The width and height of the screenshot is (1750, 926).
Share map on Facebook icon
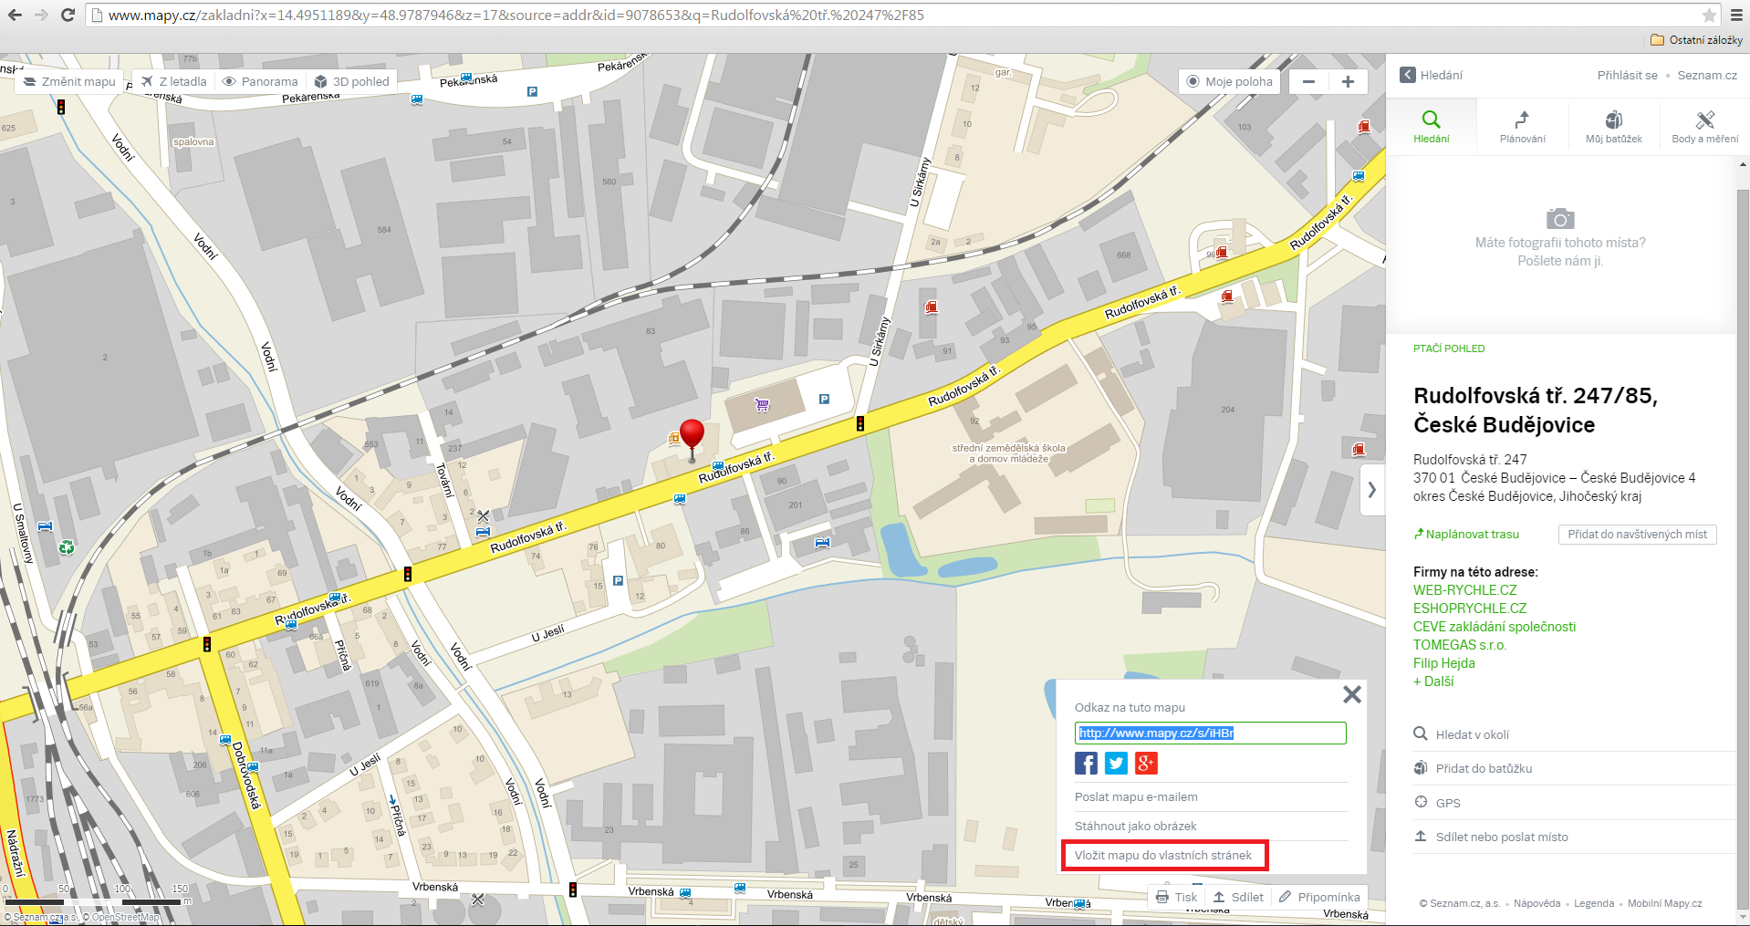(x=1086, y=763)
